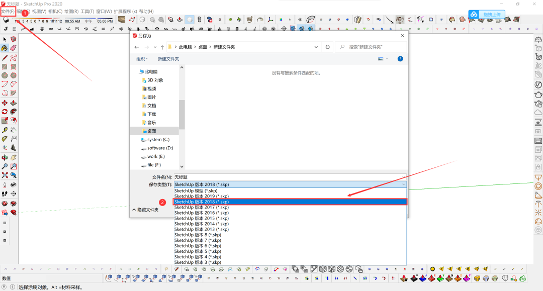The height and width of the screenshot is (291, 543).
Task: Toggle shadow display icon beside date slider
Action: tap(6, 20)
